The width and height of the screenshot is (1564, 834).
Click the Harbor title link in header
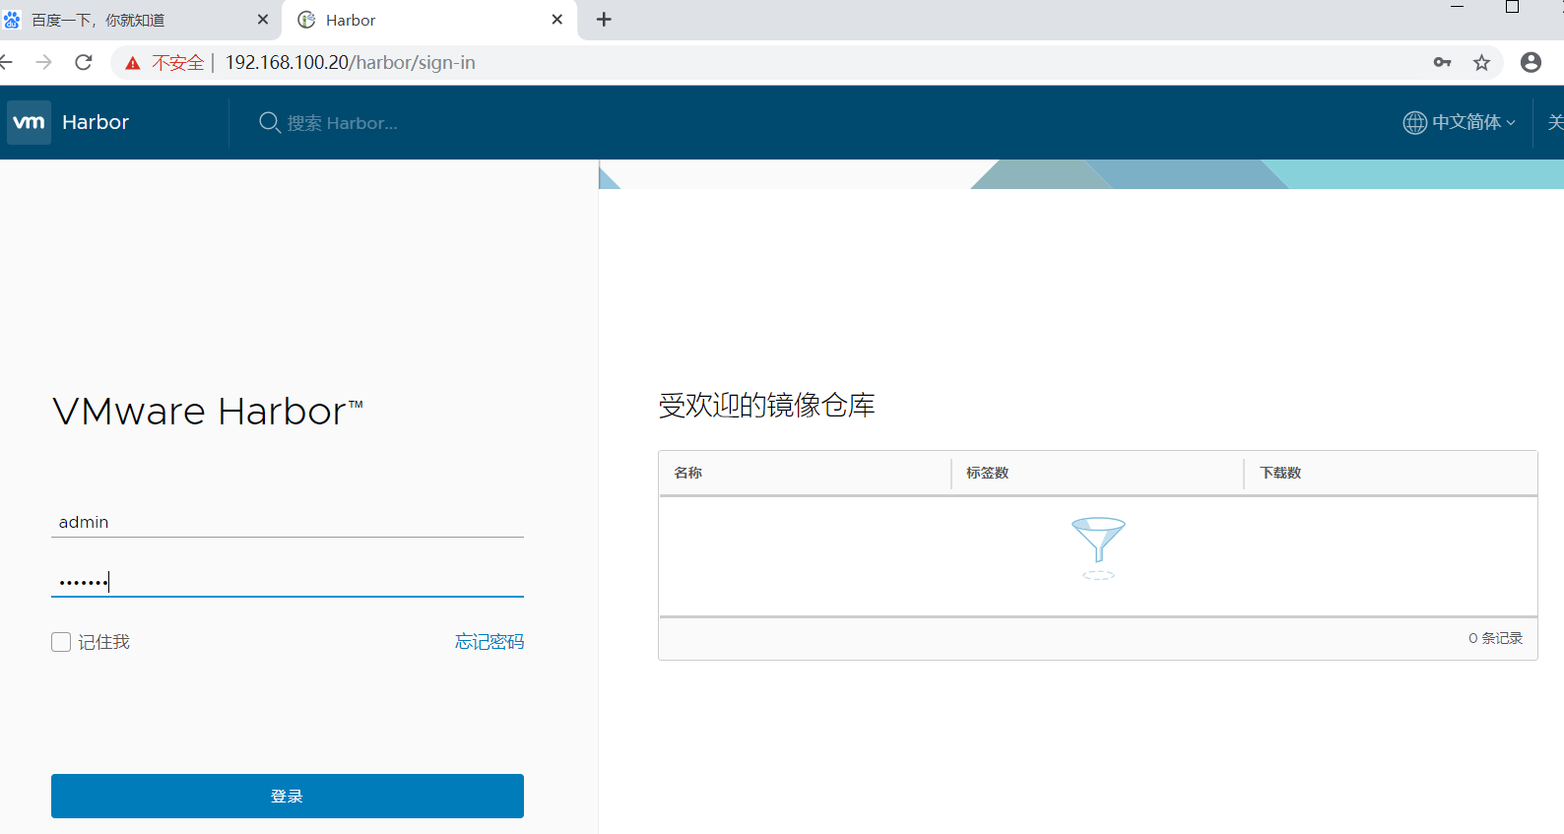96,122
